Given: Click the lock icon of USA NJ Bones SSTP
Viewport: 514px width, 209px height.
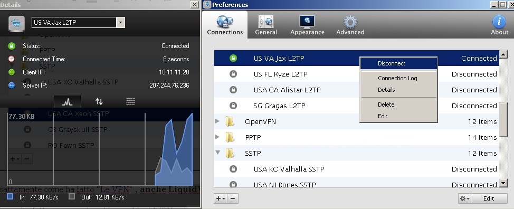Looking at the screenshot, I should point(233,184).
